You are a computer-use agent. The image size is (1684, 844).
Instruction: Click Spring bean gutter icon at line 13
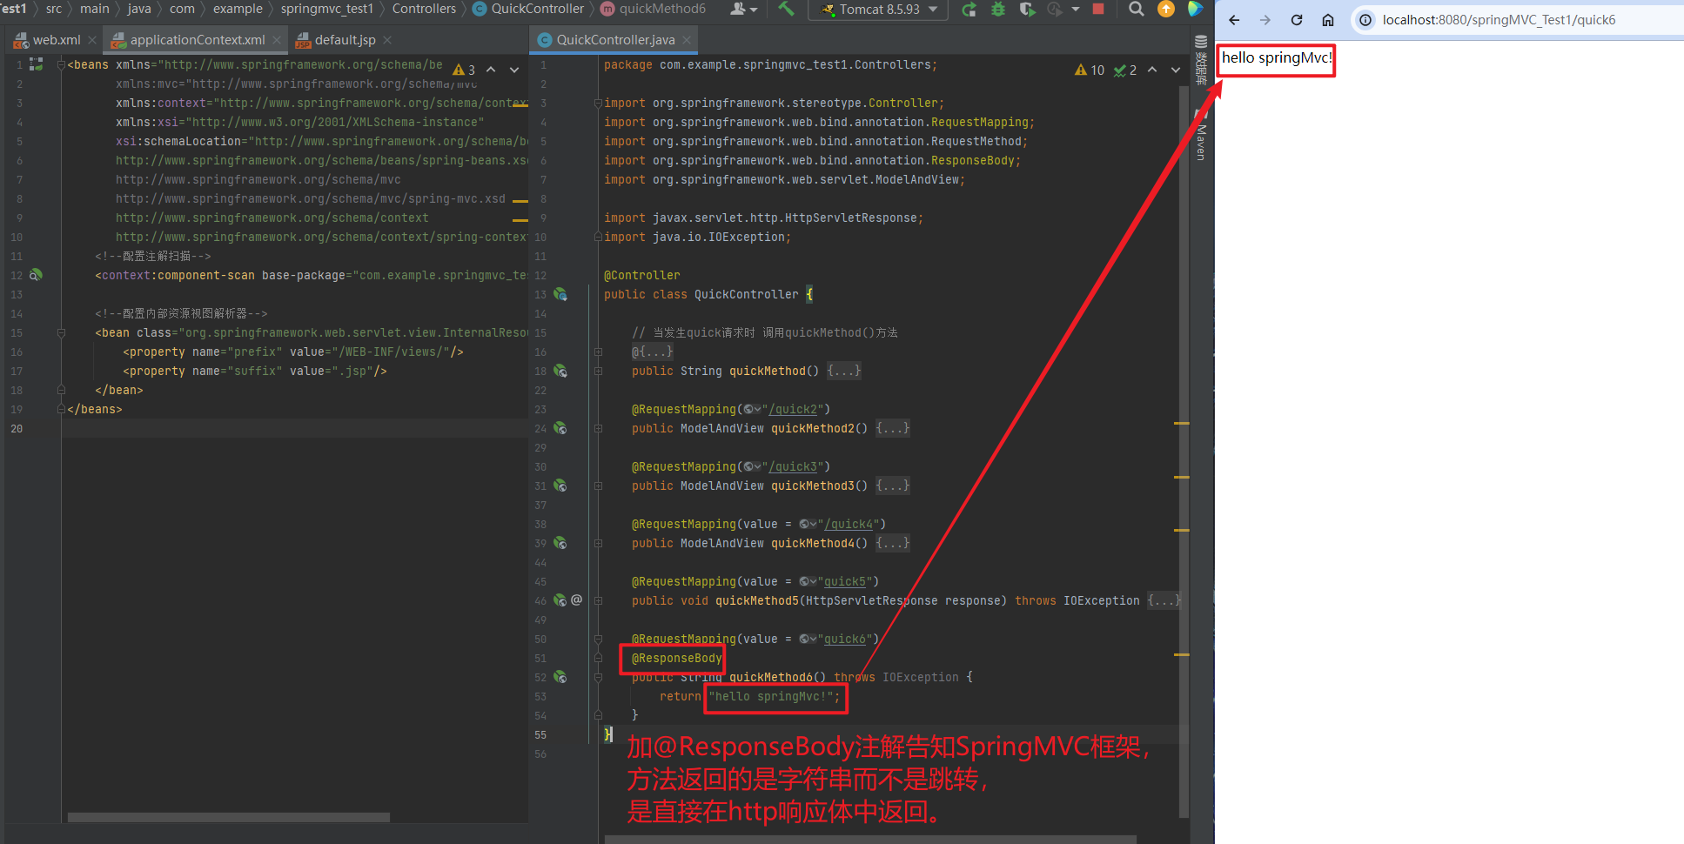pos(560,295)
